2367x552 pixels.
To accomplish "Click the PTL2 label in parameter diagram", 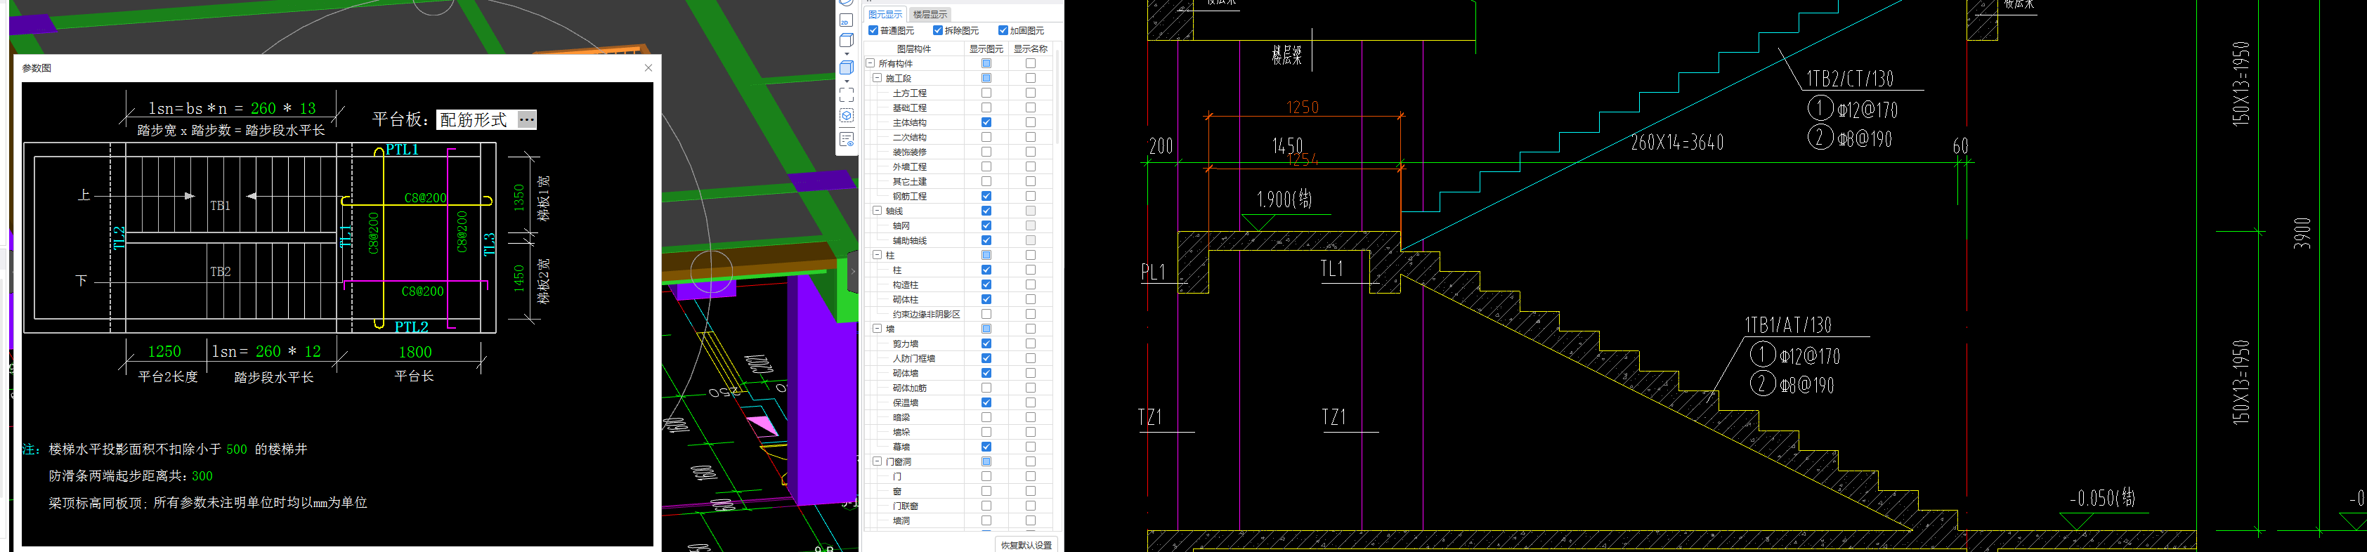I will pyautogui.click(x=412, y=327).
